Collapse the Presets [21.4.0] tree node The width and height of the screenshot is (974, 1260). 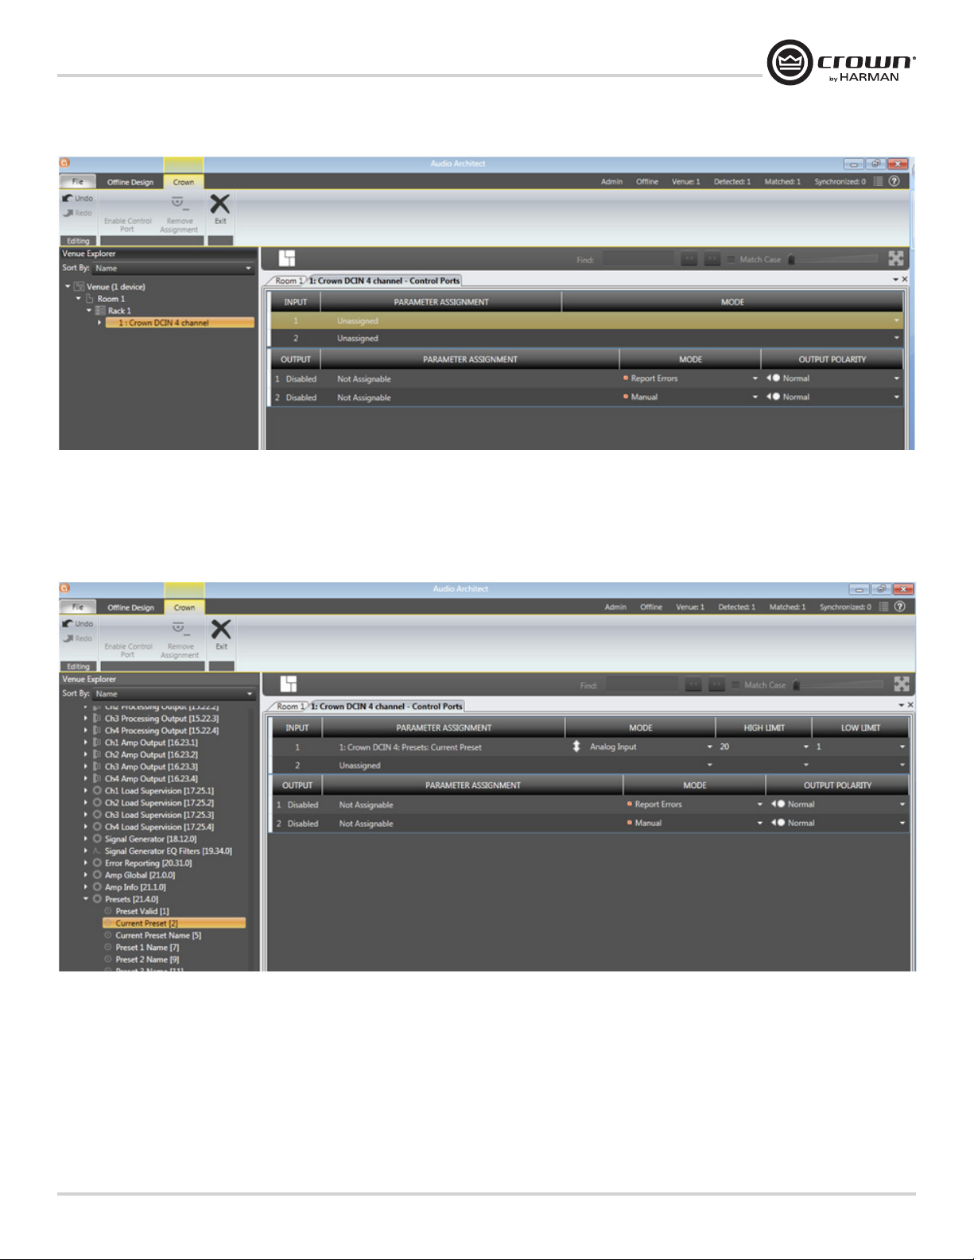pos(86,899)
